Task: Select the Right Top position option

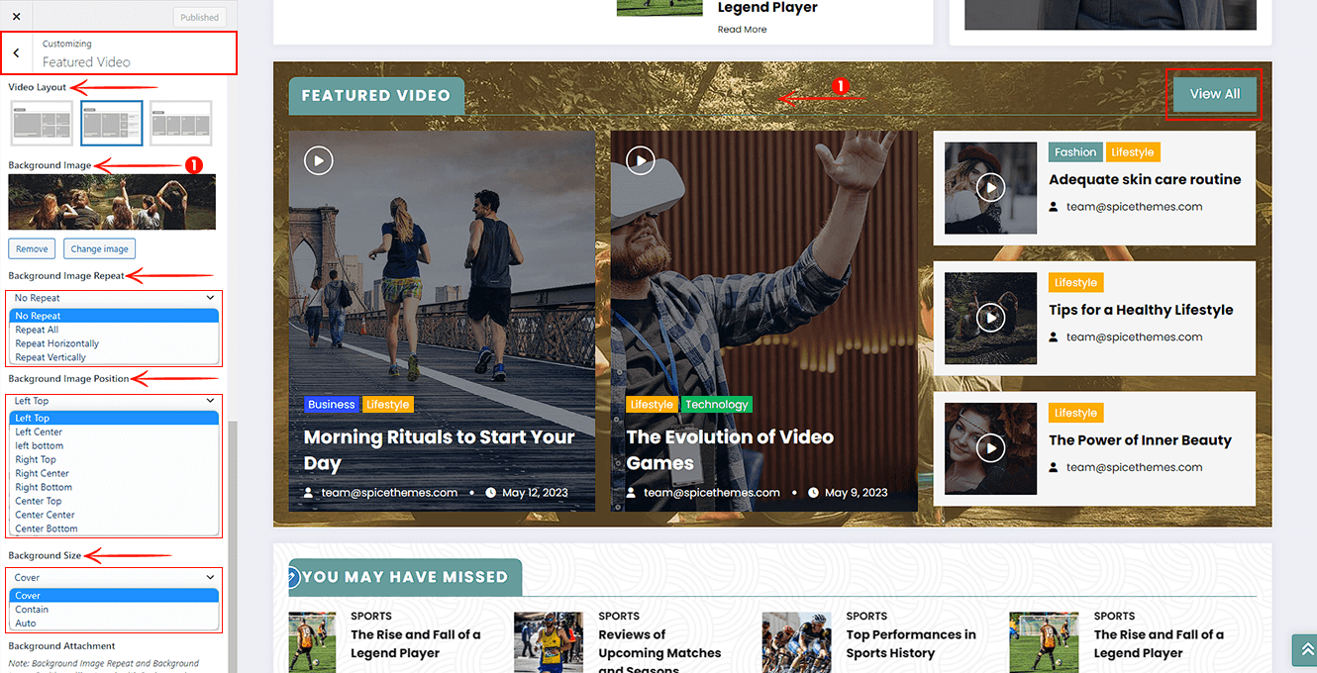Action: (114, 459)
